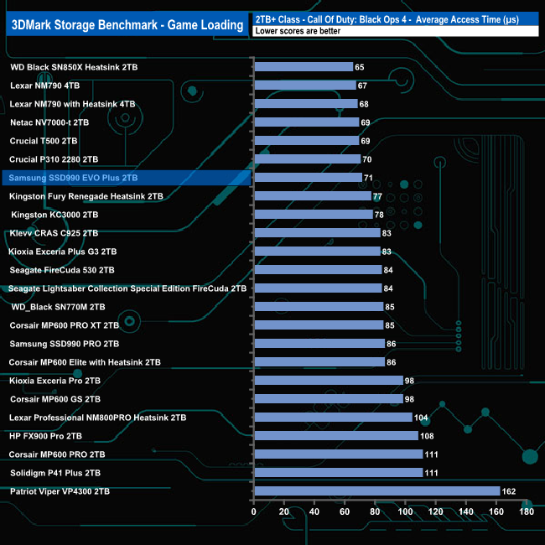
Task: Select the 'HP FX900 Pro 2TB' label
Action: (45, 436)
